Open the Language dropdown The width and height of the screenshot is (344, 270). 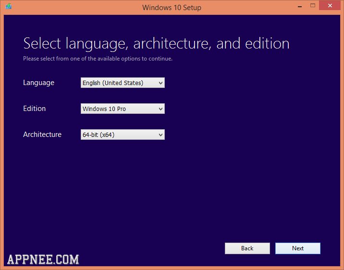coord(123,83)
